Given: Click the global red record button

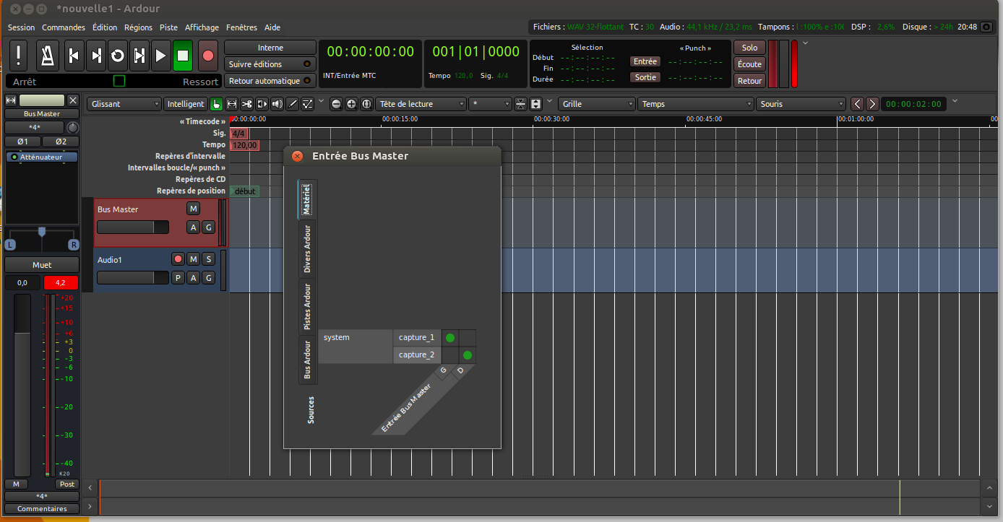Looking at the screenshot, I should pos(207,56).
